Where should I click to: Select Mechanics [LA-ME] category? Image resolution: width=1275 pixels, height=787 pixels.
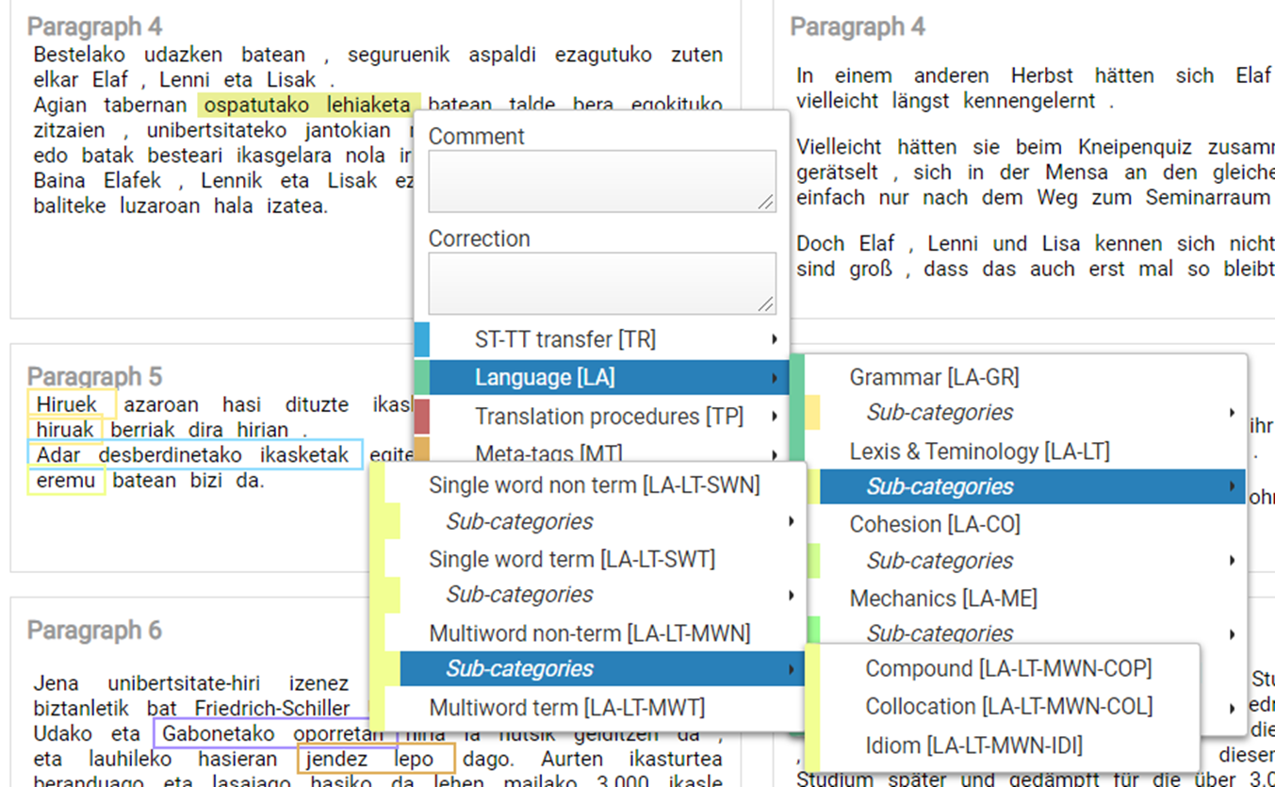[942, 598]
